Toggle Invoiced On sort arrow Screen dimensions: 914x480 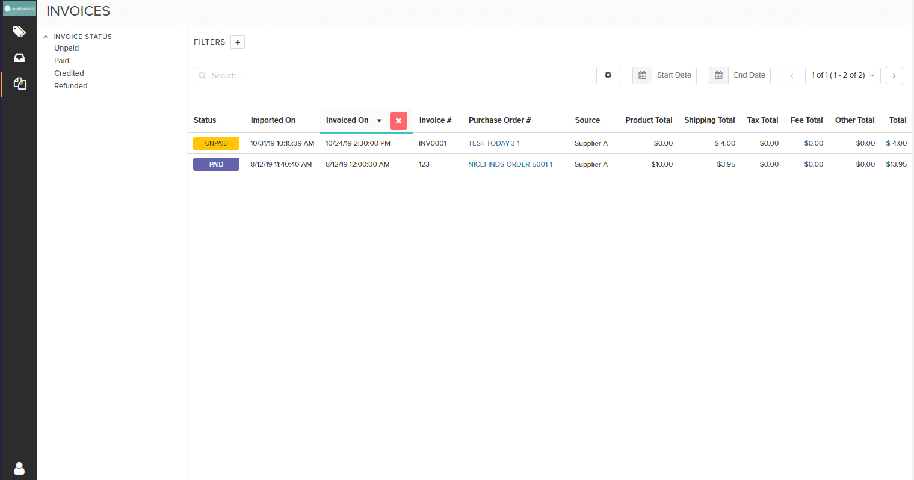pyautogui.click(x=379, y=120)
